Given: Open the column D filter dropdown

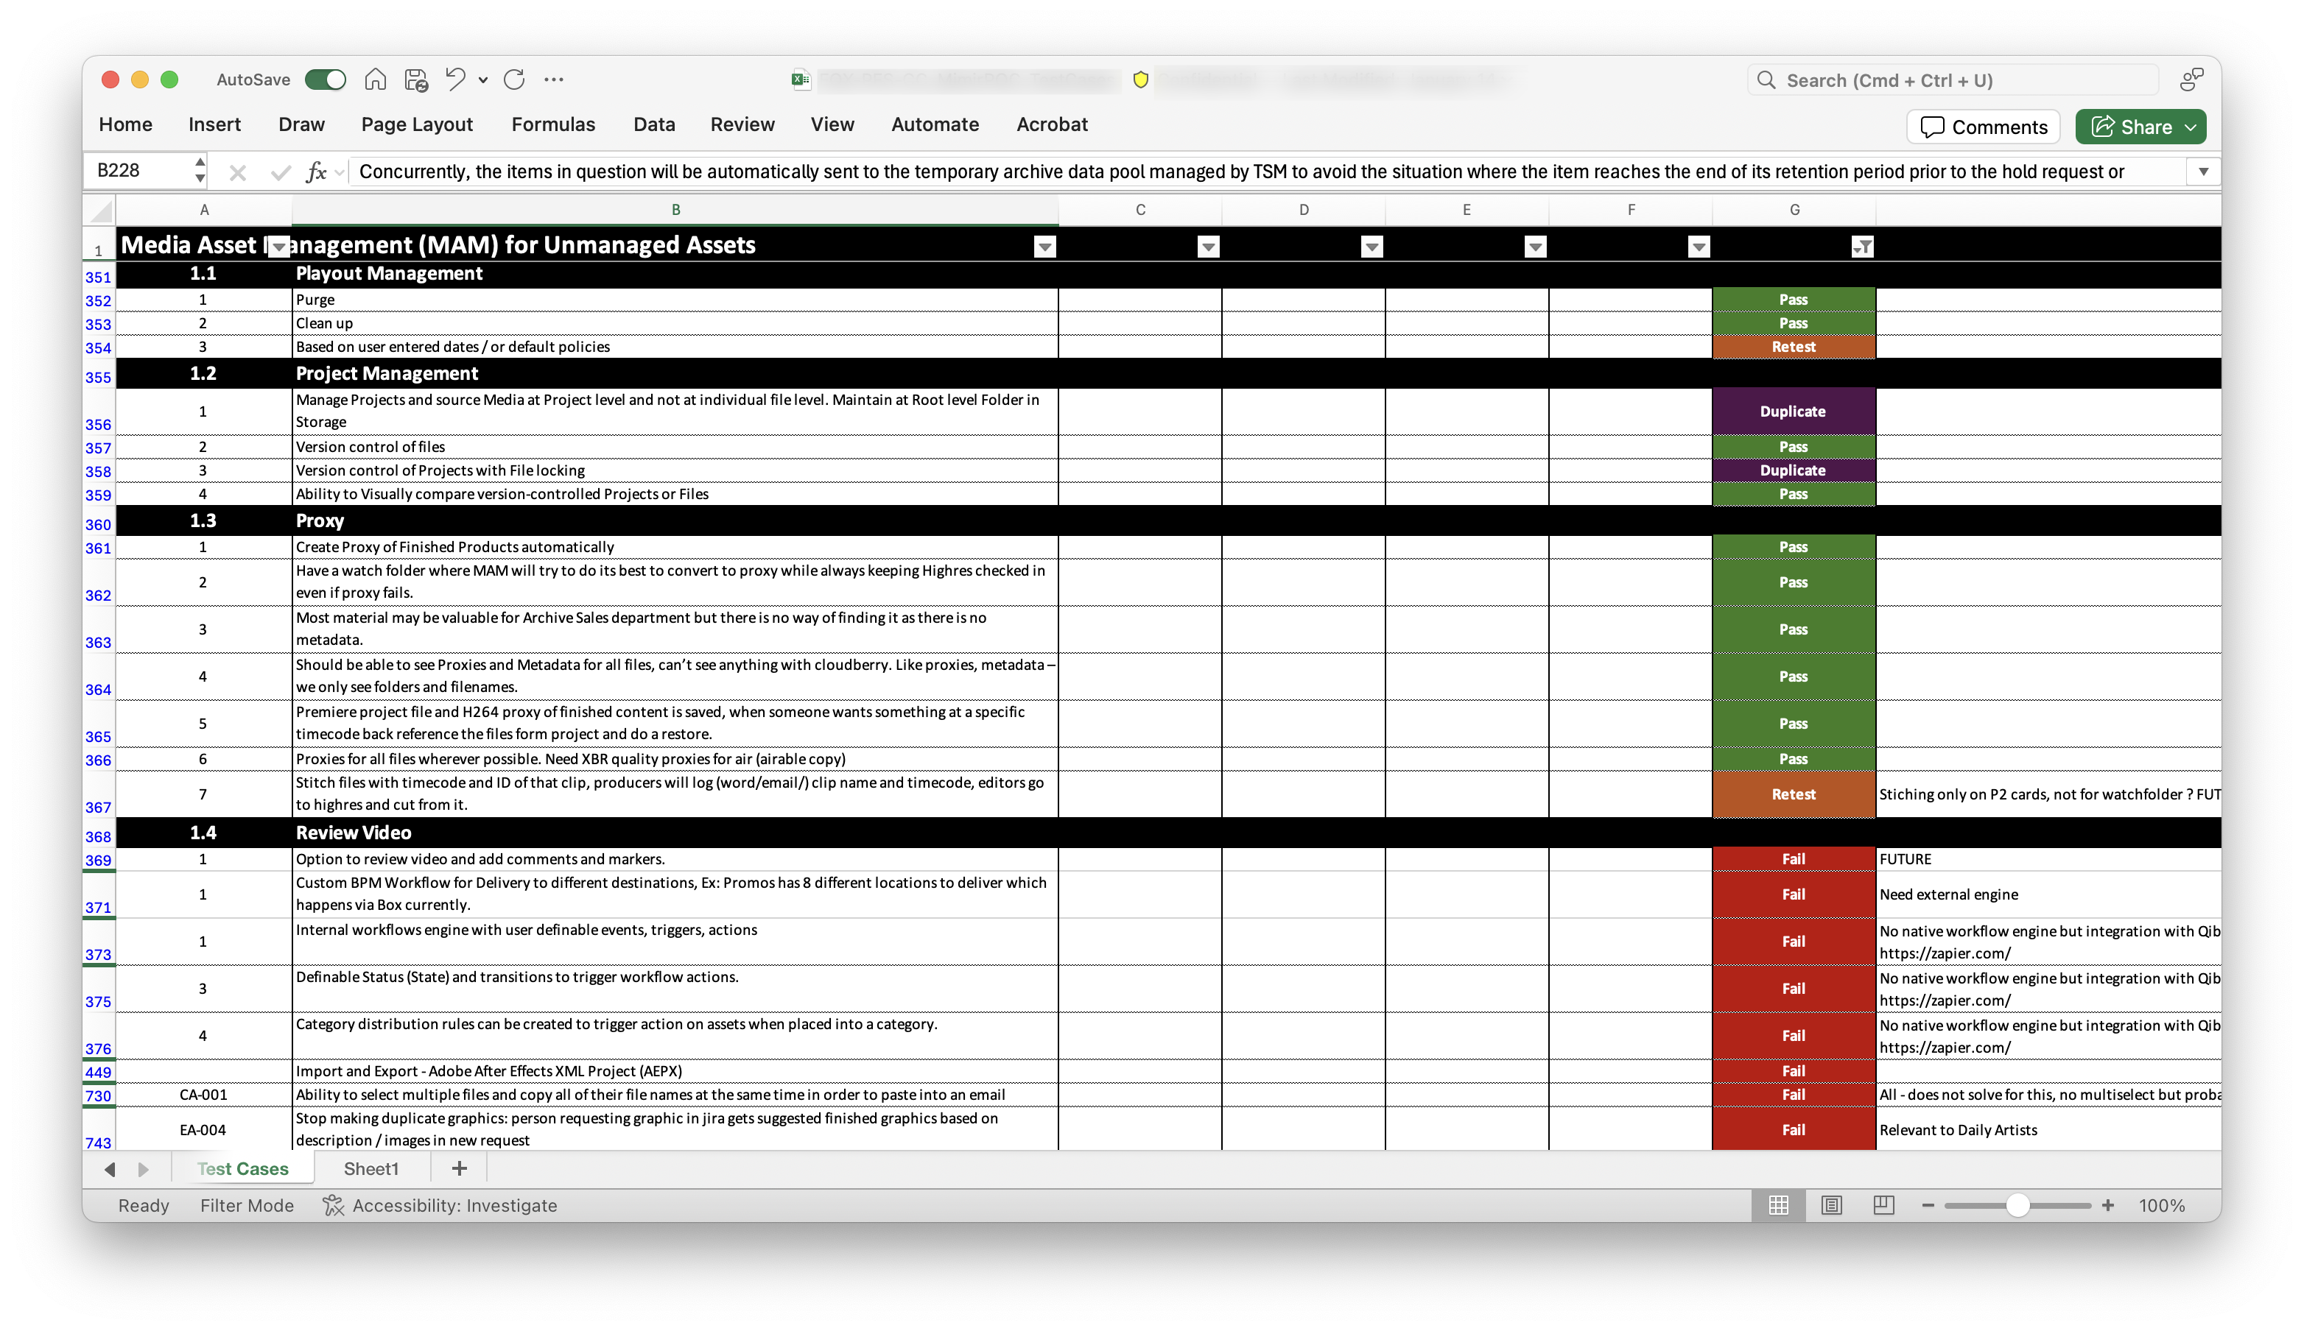Looking at the screenshot, I should click(1372, 247).
